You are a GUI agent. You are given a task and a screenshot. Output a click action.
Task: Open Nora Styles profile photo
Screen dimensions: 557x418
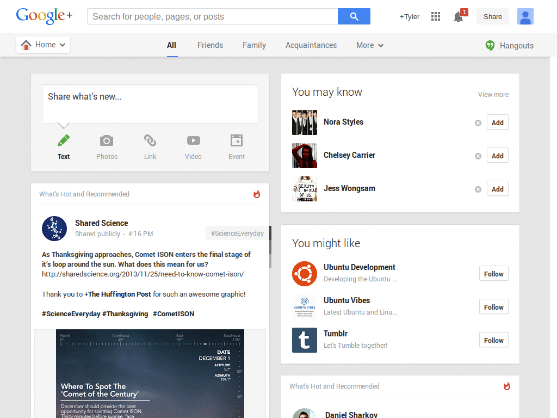click(x=305, y=122)
